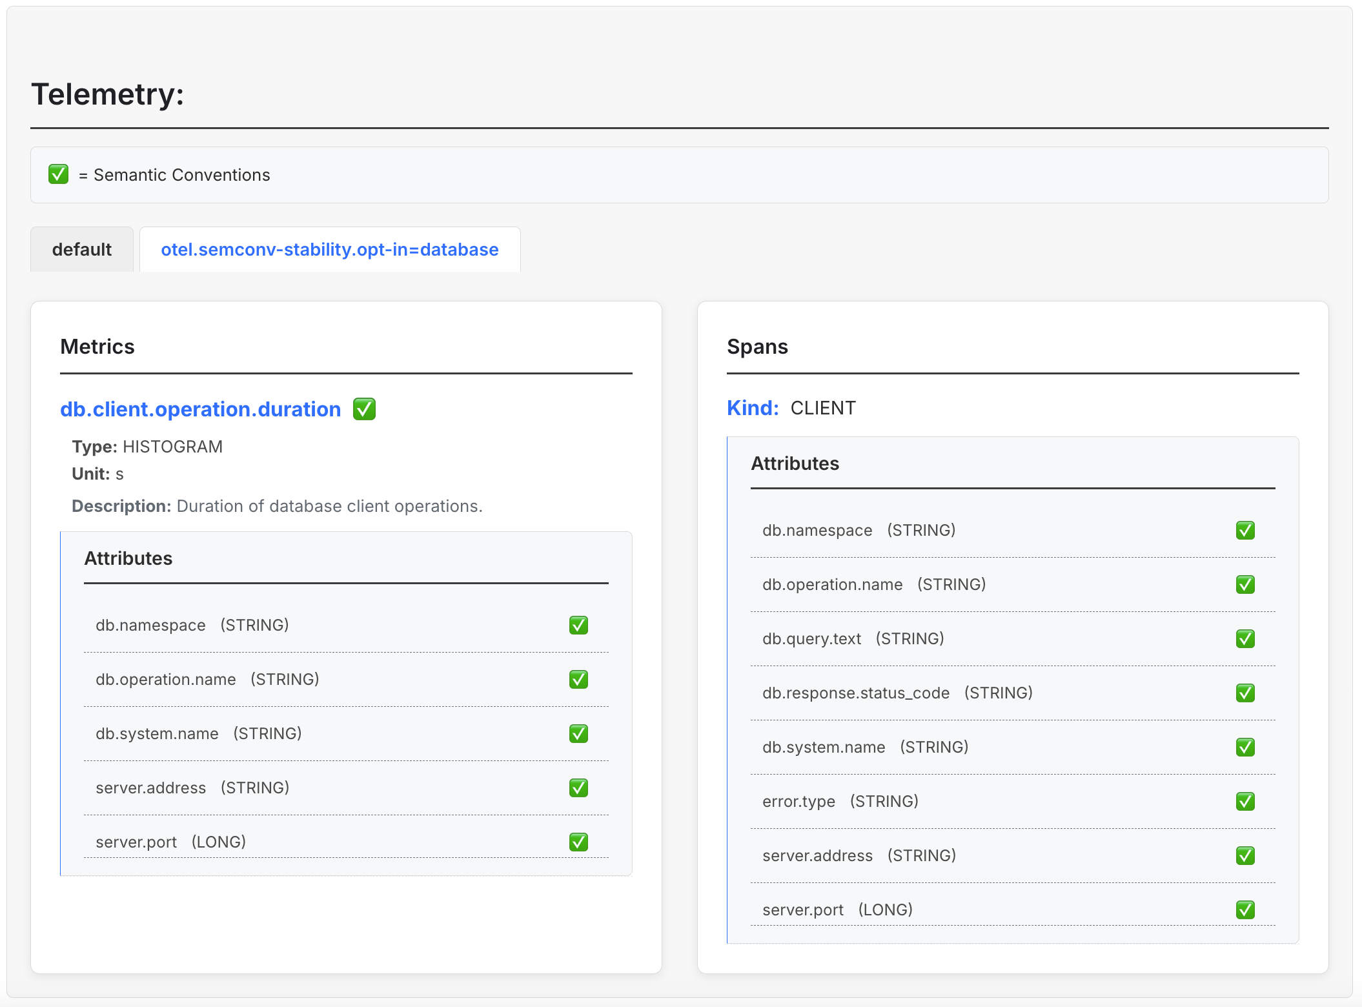Screen dimensions: 1362x1007
Task: Click the Spans server.address attribute row text
Action: (817, 855)
